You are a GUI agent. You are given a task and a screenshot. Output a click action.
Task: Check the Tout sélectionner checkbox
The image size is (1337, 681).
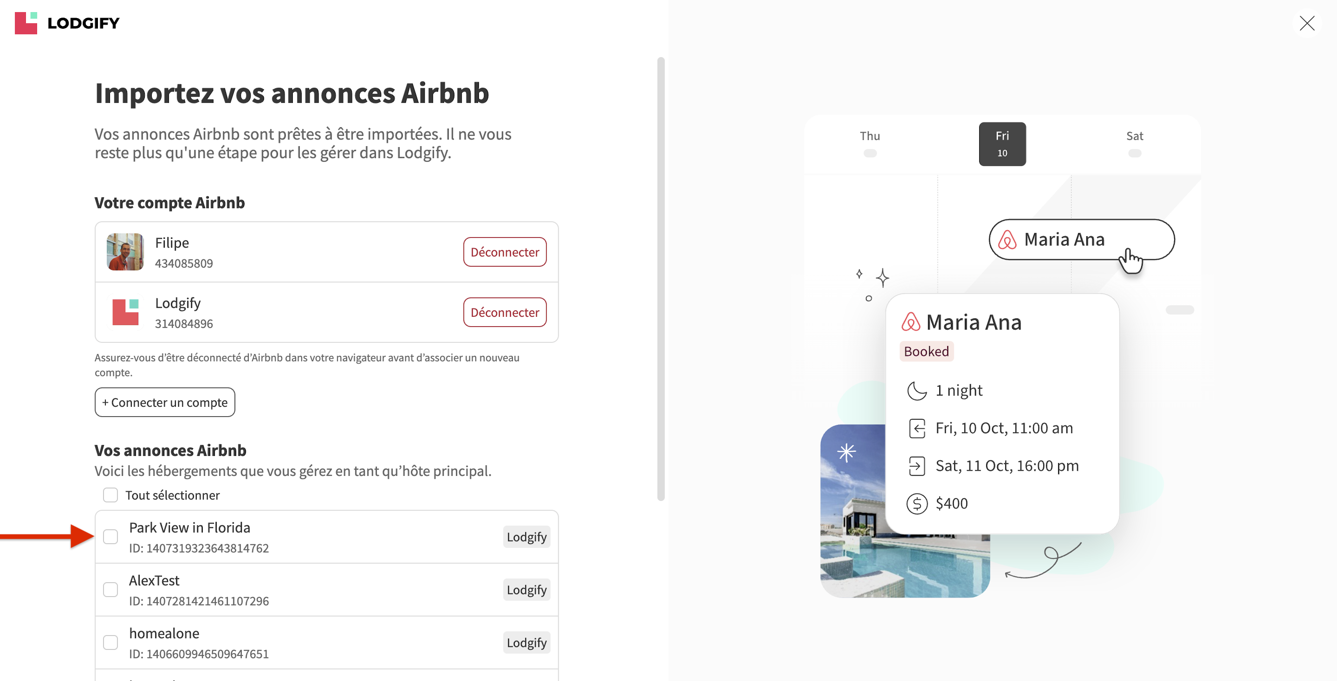click(110, 495)
